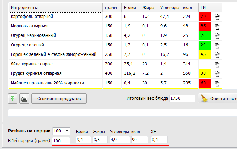Click Белки cell 119,2 for Грудка
The image size is (237, 149).
tap(131, 74)
